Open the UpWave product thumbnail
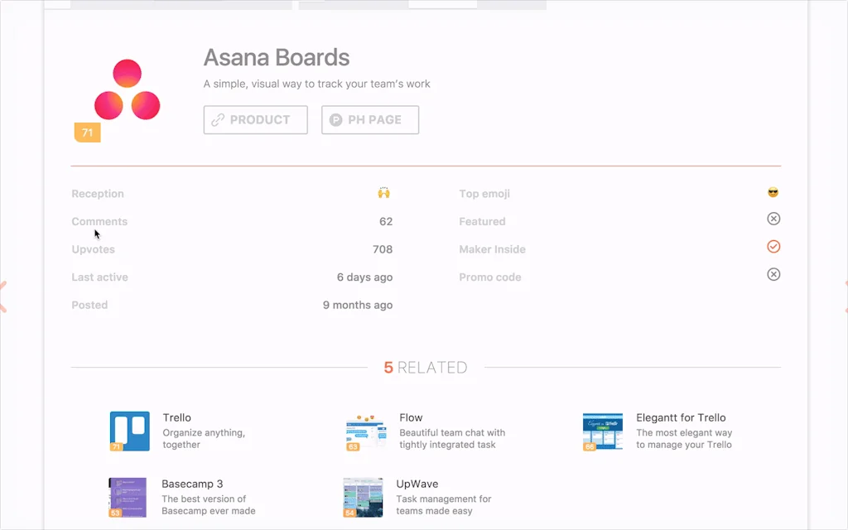Viewport: 848px width, 530px height. tap(364, 497)
